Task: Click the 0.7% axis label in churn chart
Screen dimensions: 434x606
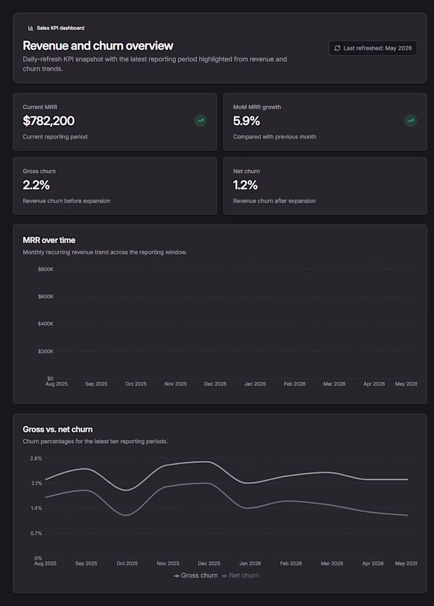Action: [x=36, y=534]
